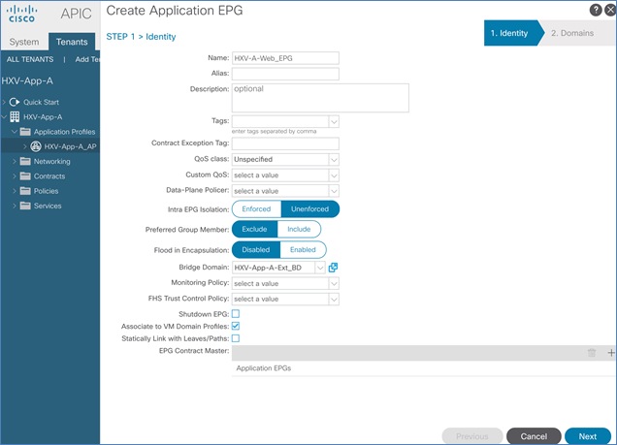The width and height of the screenshot is (617, 445).
Task: Select Networking in the tree
Action: click(x=52, y=161)
